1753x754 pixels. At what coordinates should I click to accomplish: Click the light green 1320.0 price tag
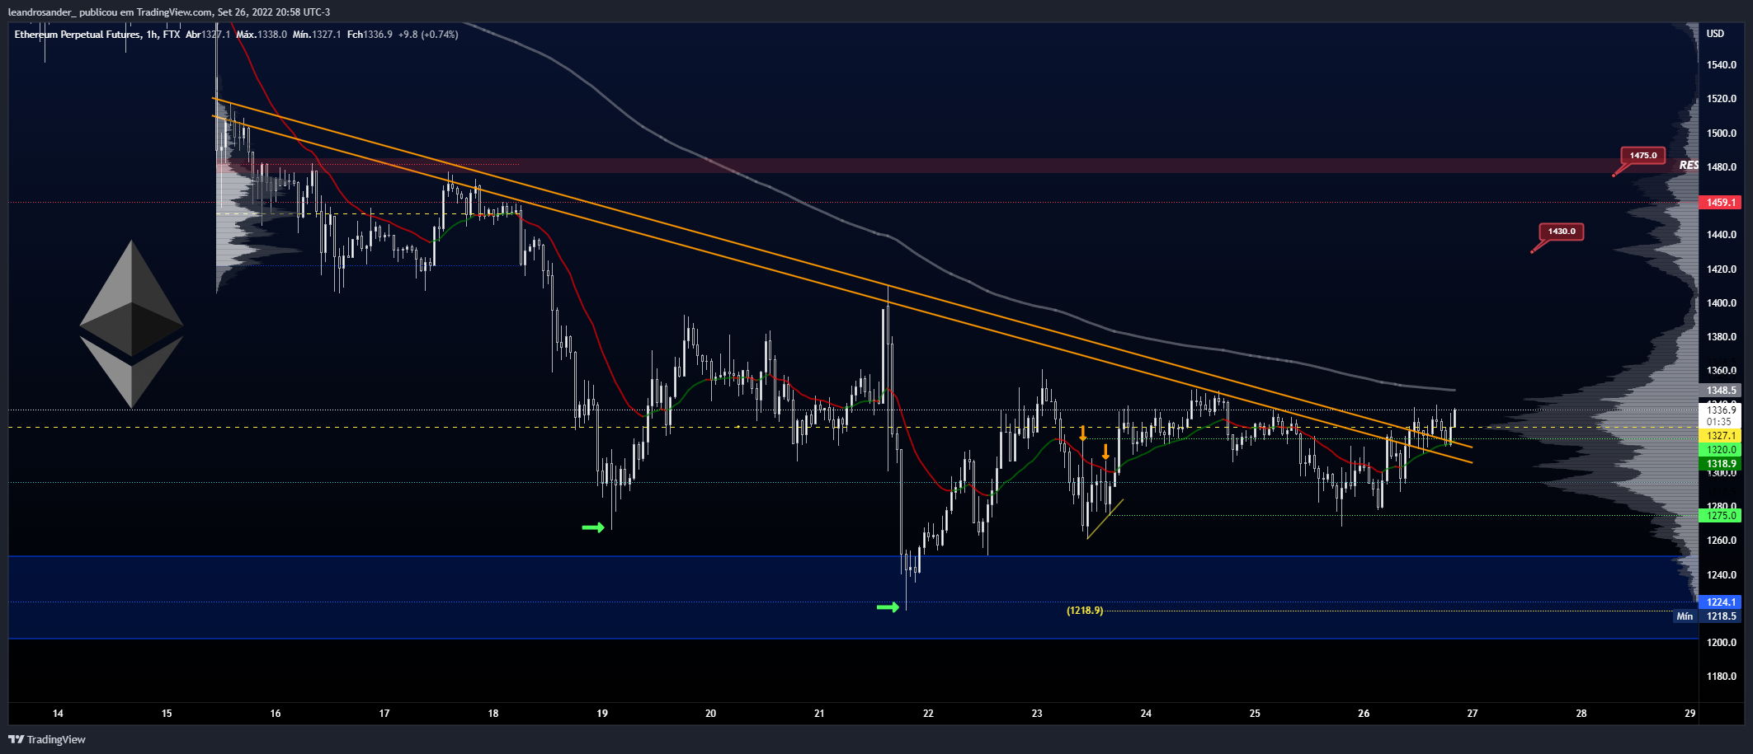coord(1721,450)
